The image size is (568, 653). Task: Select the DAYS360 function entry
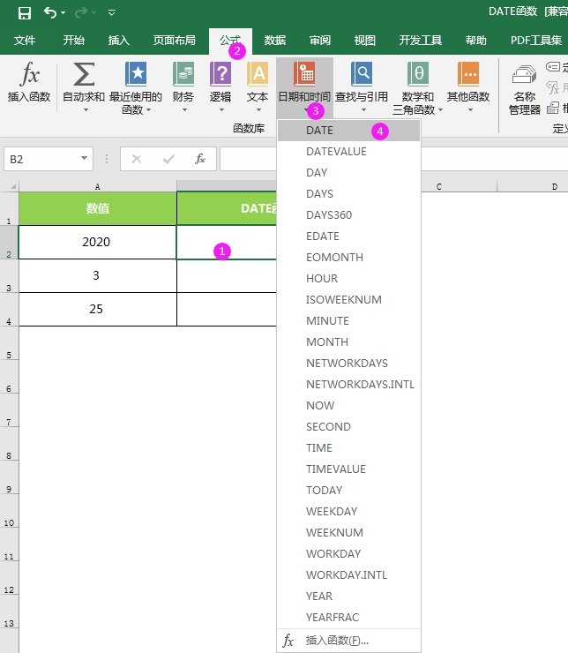pyautogui.click(x=348, y=215)
